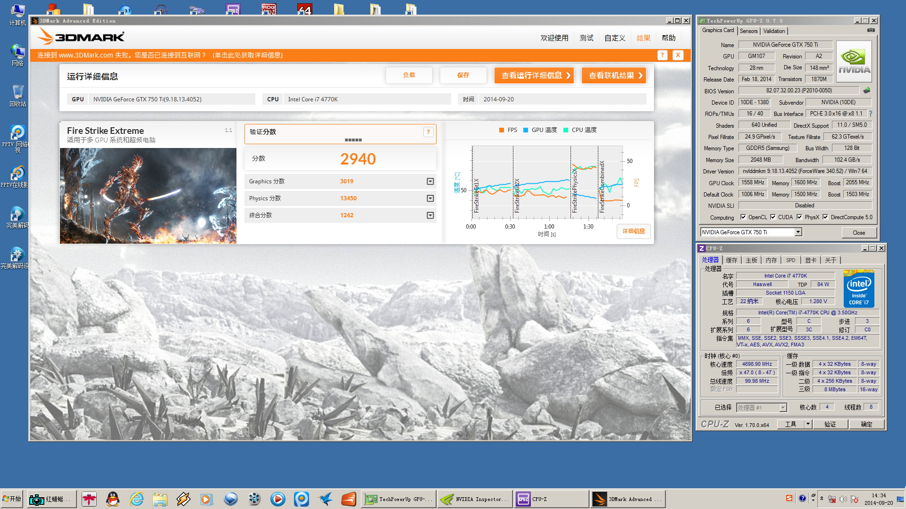Image resolution: width=906 pixels, height=509 pixels.
Task: Click the Bus Interface question mark
Action: pyautogui.click(x=871, y=114)
